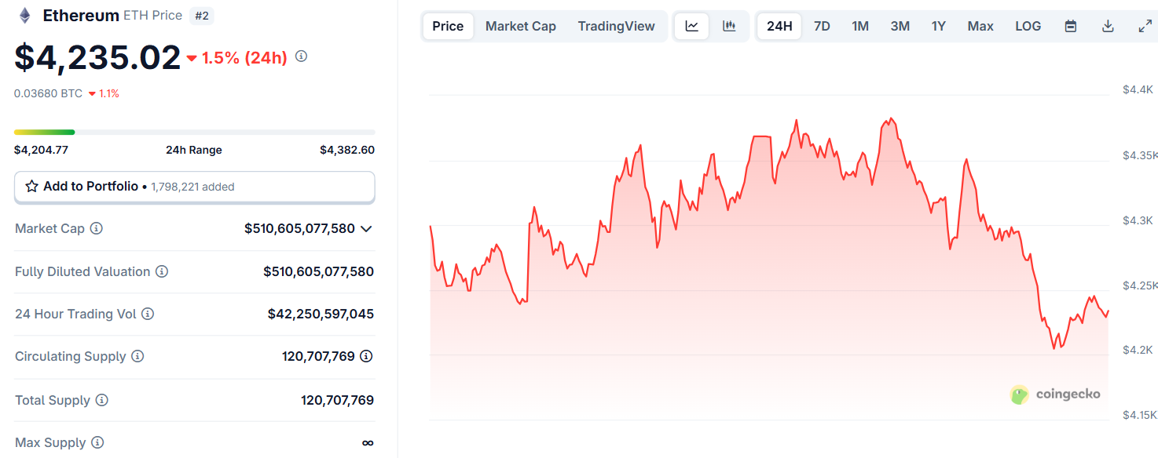Select the Market Cap chart tab

click(x=521, y=26)
